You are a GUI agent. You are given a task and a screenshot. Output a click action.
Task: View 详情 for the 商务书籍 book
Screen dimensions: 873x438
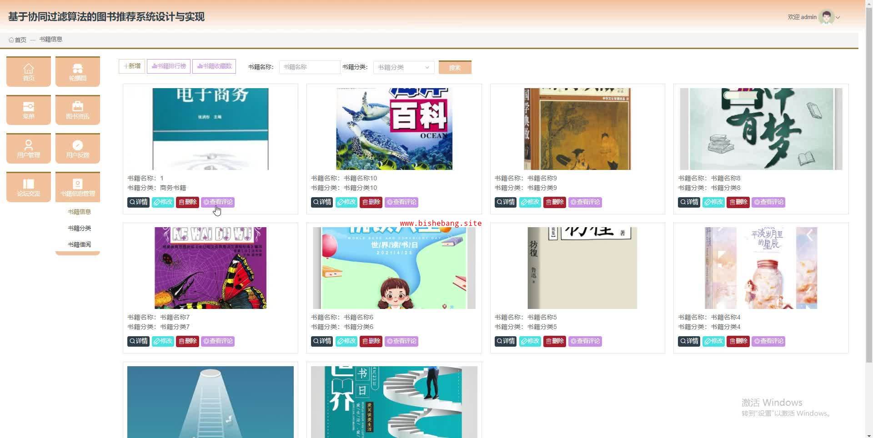(139, 202)
